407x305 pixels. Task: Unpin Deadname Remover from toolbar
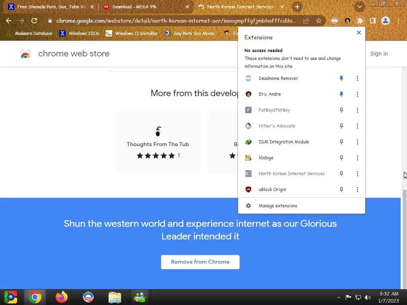341,78
